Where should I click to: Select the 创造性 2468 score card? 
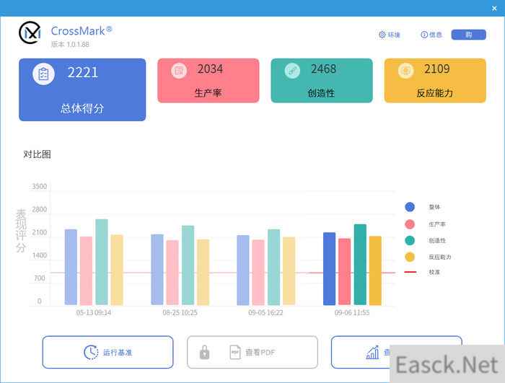point(322,81)
